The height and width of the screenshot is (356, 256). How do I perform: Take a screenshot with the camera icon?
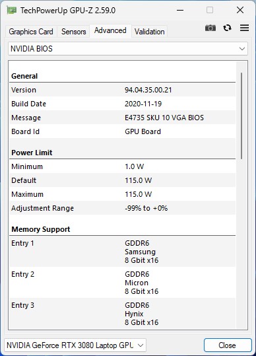(210, 28)
